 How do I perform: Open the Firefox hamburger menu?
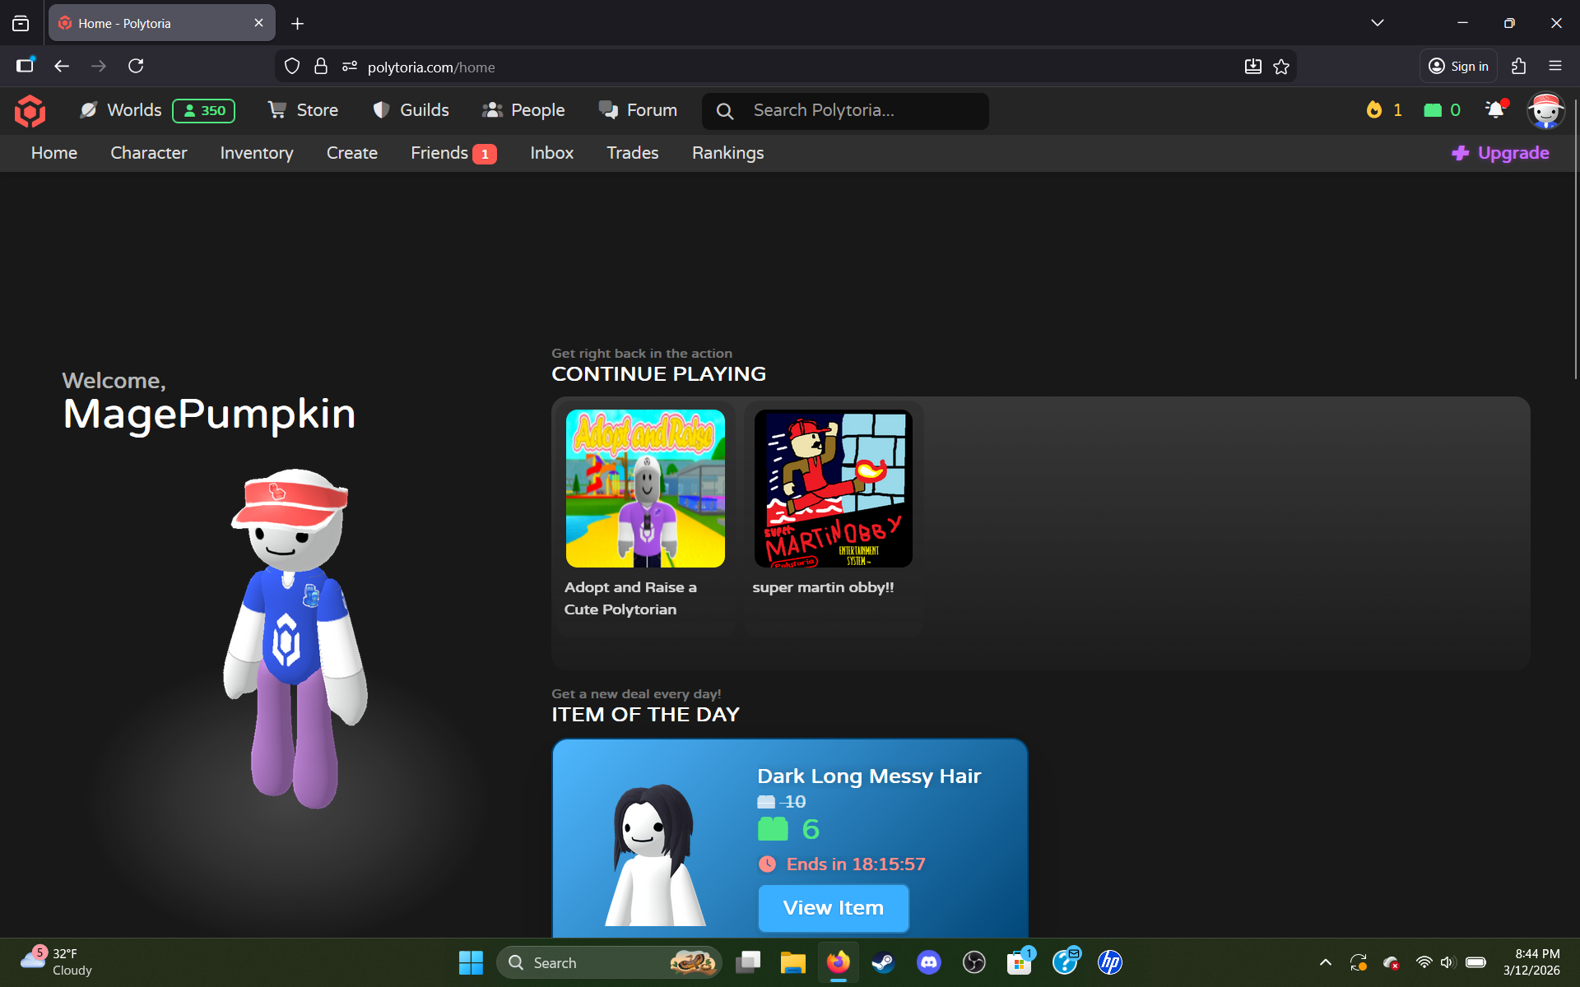point(1554,67)
